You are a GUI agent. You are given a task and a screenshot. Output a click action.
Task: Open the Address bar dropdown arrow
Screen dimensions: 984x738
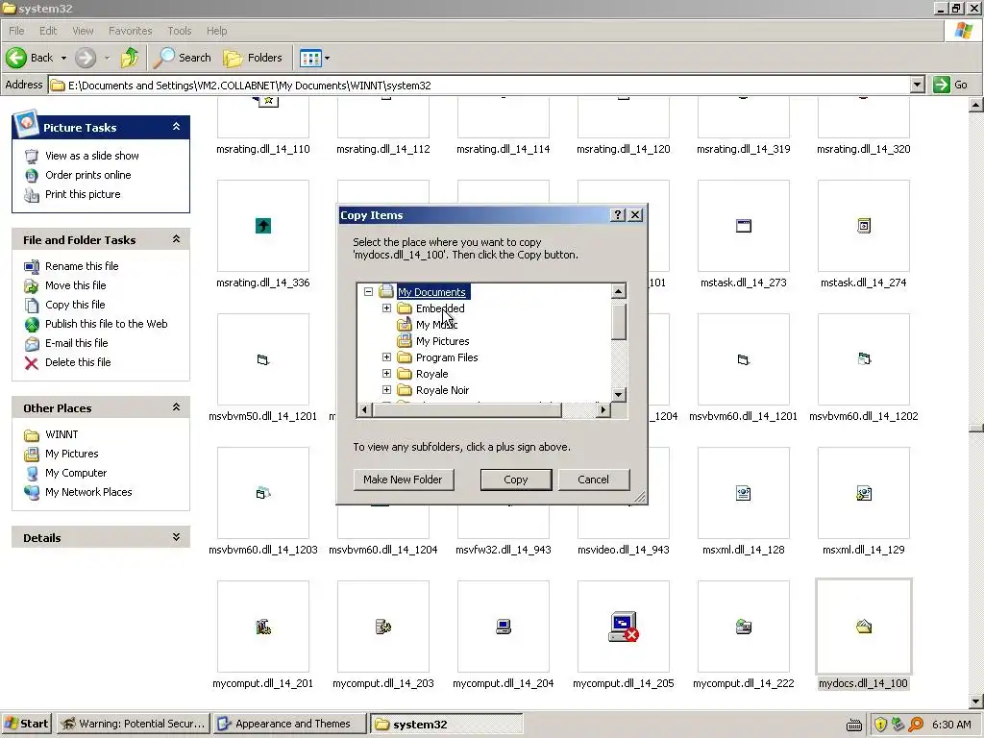[x=917, y=85]
